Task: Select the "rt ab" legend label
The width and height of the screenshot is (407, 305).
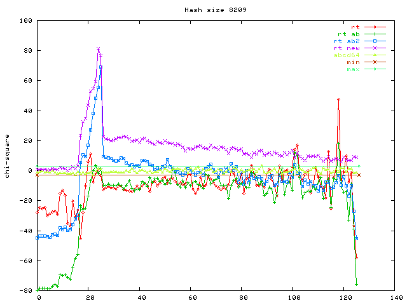Action: tap(349, 34)
